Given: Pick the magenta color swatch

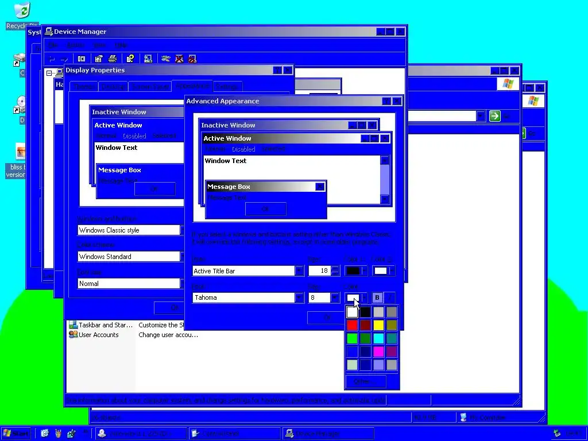Looking at the screenshot, I should [378, 351].
